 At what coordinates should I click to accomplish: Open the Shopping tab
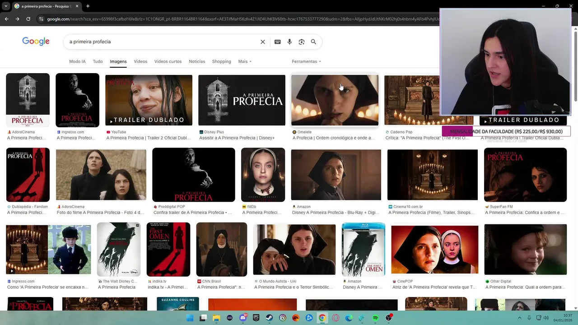coord(221,61)
